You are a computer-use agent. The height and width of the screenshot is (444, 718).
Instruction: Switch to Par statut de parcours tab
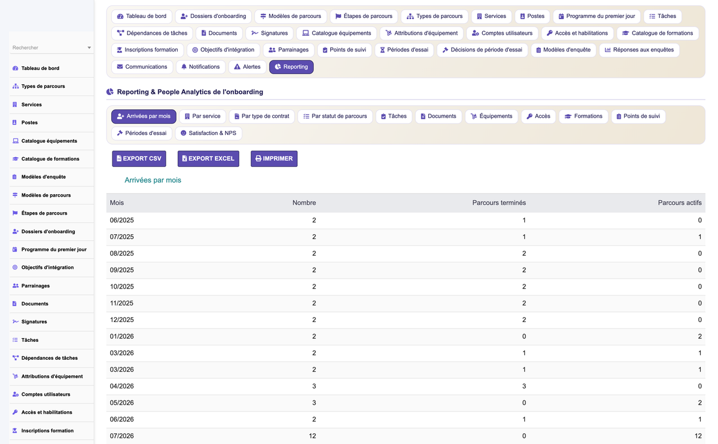click(x=335, y=117)
